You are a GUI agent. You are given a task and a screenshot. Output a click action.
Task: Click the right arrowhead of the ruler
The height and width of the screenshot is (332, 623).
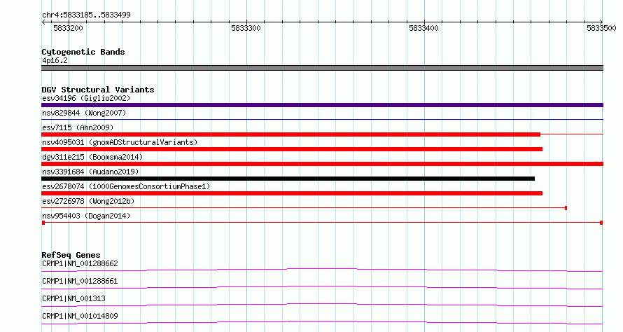coord(601,22)
